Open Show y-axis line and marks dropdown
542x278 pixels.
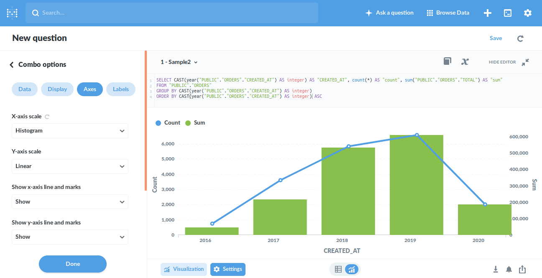click(x=70, y=237)
